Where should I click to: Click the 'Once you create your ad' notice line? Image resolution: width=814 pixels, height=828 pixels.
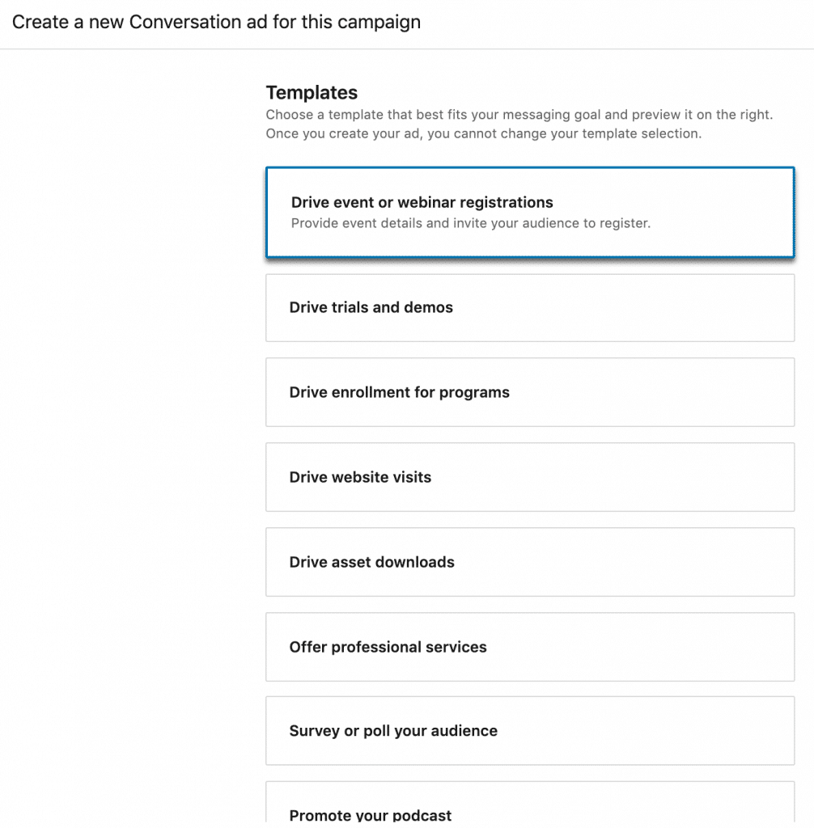tap(483, 133)
